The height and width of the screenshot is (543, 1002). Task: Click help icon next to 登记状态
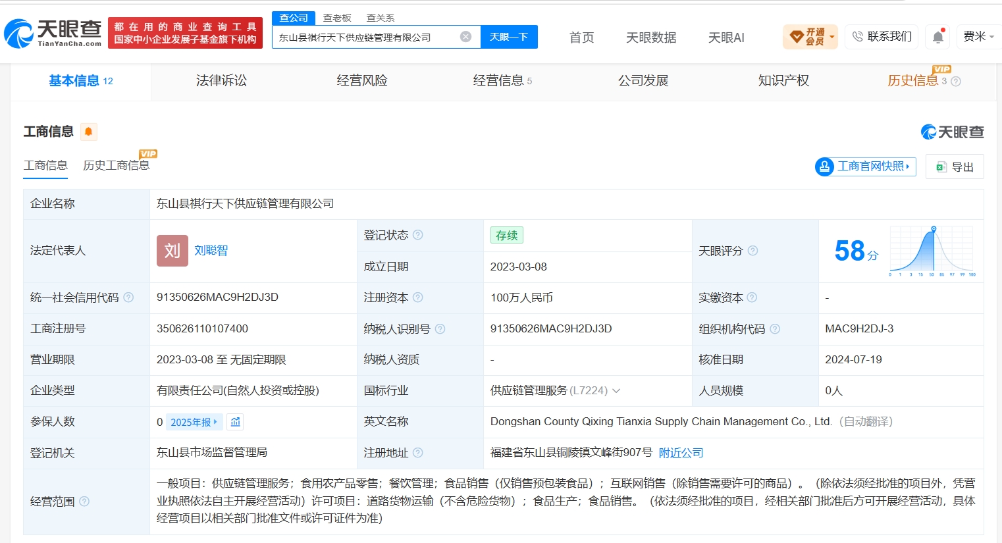pyautogui.click(x=418, y=235)
